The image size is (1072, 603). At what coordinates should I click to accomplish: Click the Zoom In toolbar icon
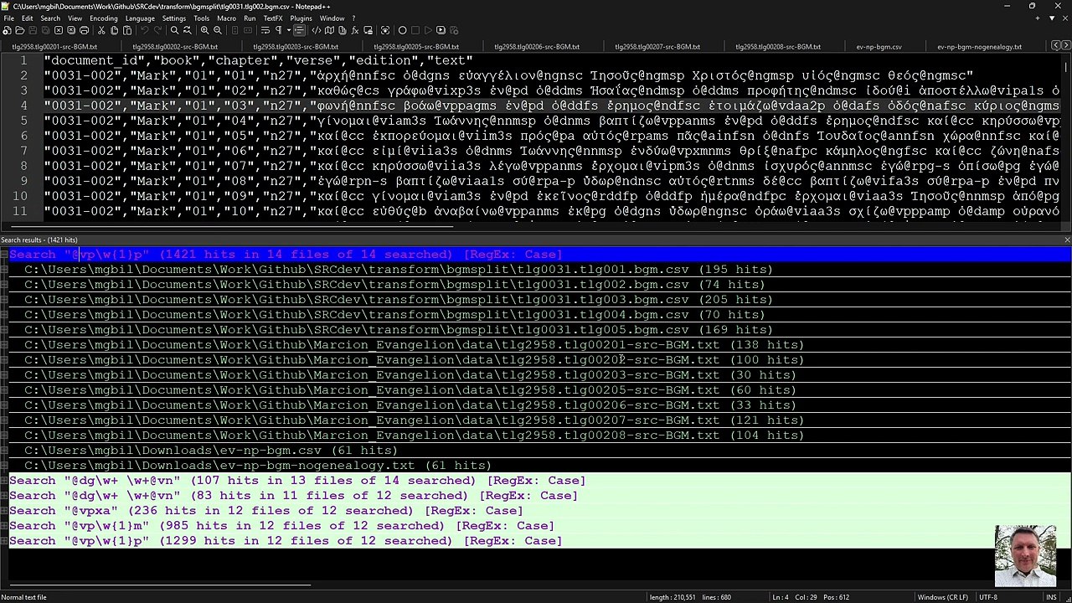point(204,30)
